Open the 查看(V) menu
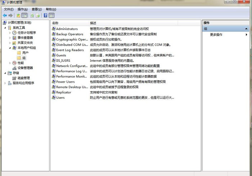Viewport: 252px width, 176px height. pos(36,9)
